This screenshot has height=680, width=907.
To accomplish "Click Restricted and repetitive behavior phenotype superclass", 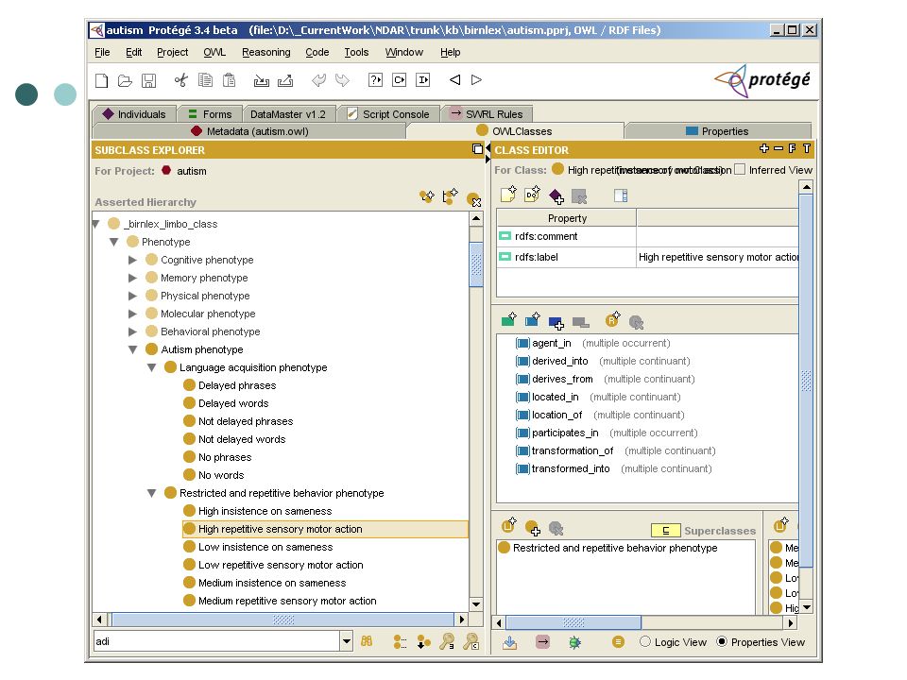I will (x=615, y=548).
